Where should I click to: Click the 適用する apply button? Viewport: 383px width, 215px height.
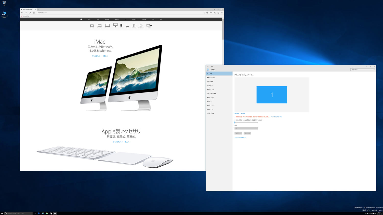click(238, 133)
